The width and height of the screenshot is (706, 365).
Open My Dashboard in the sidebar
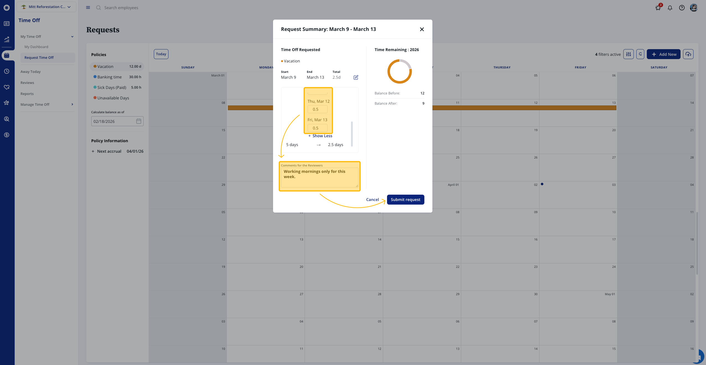tap(36, 47)
